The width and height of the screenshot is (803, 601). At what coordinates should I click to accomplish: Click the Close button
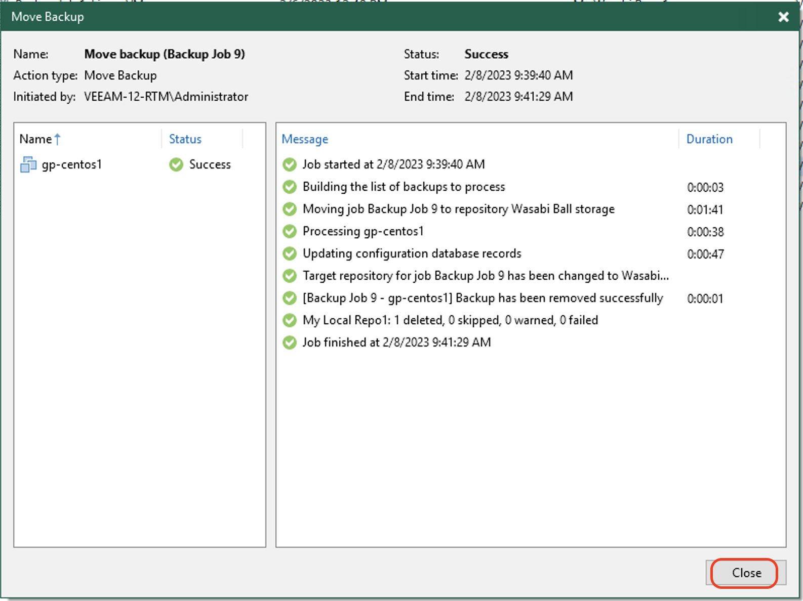click(746, 573)
